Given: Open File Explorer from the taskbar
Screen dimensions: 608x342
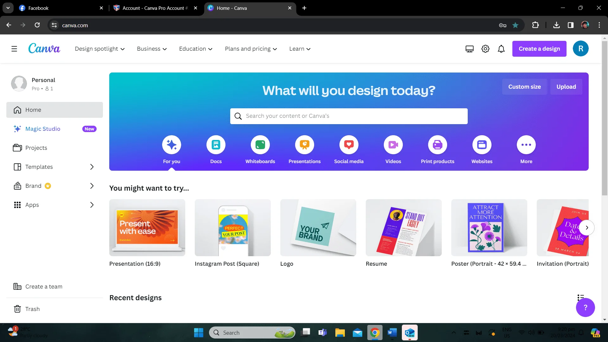Looking at the screenshot, I should click(340, 333).
